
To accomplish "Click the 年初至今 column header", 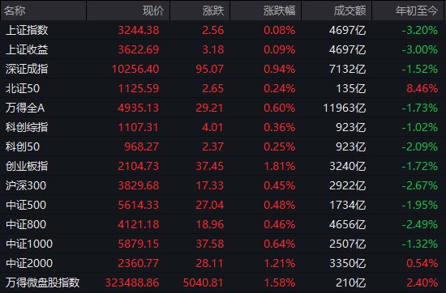I will pyautogui.click(x=408, y=11).
